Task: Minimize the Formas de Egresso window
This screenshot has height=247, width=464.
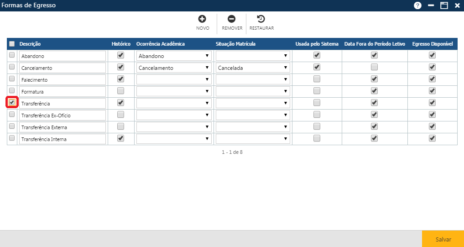Action: pos(431,5)
